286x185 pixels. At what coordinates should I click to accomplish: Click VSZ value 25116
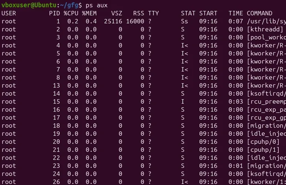(x=113, y=21)
